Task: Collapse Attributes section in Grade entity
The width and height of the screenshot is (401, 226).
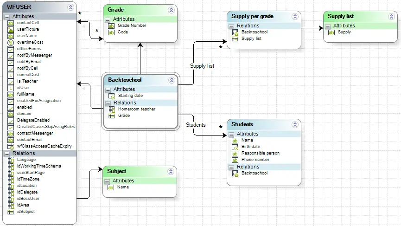Action: (x=108, y=19)
